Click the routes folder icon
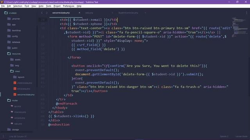This screenshot has height=140, width=250. point(9,100)
